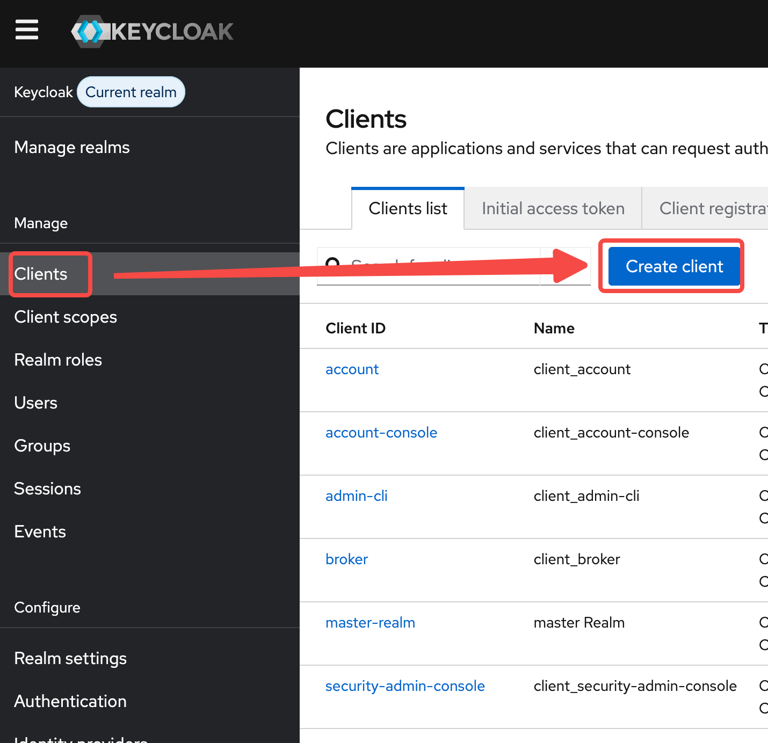Click the Manage section label
This screenshot has height=743, width=768.
coord(41,223)
